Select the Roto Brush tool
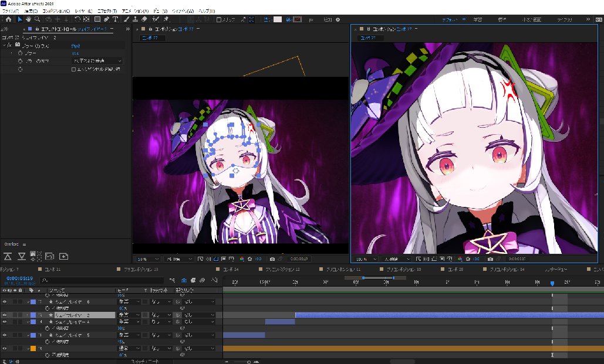This screenshot has width=604, height=364. (x=156, y=19)
